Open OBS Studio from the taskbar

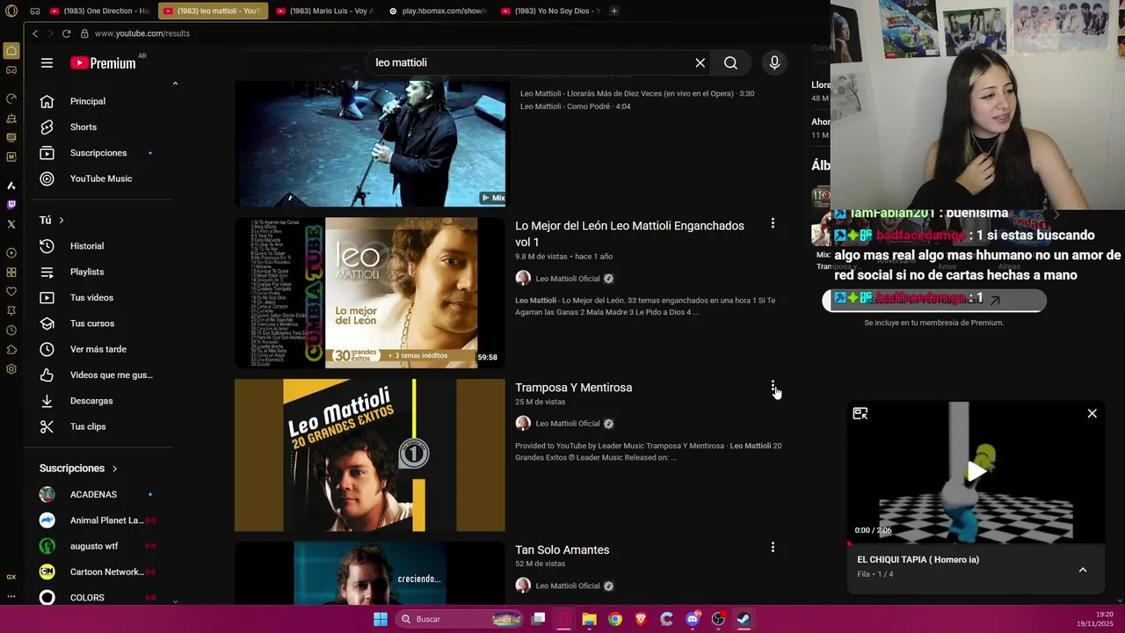[x=718, y=619]
